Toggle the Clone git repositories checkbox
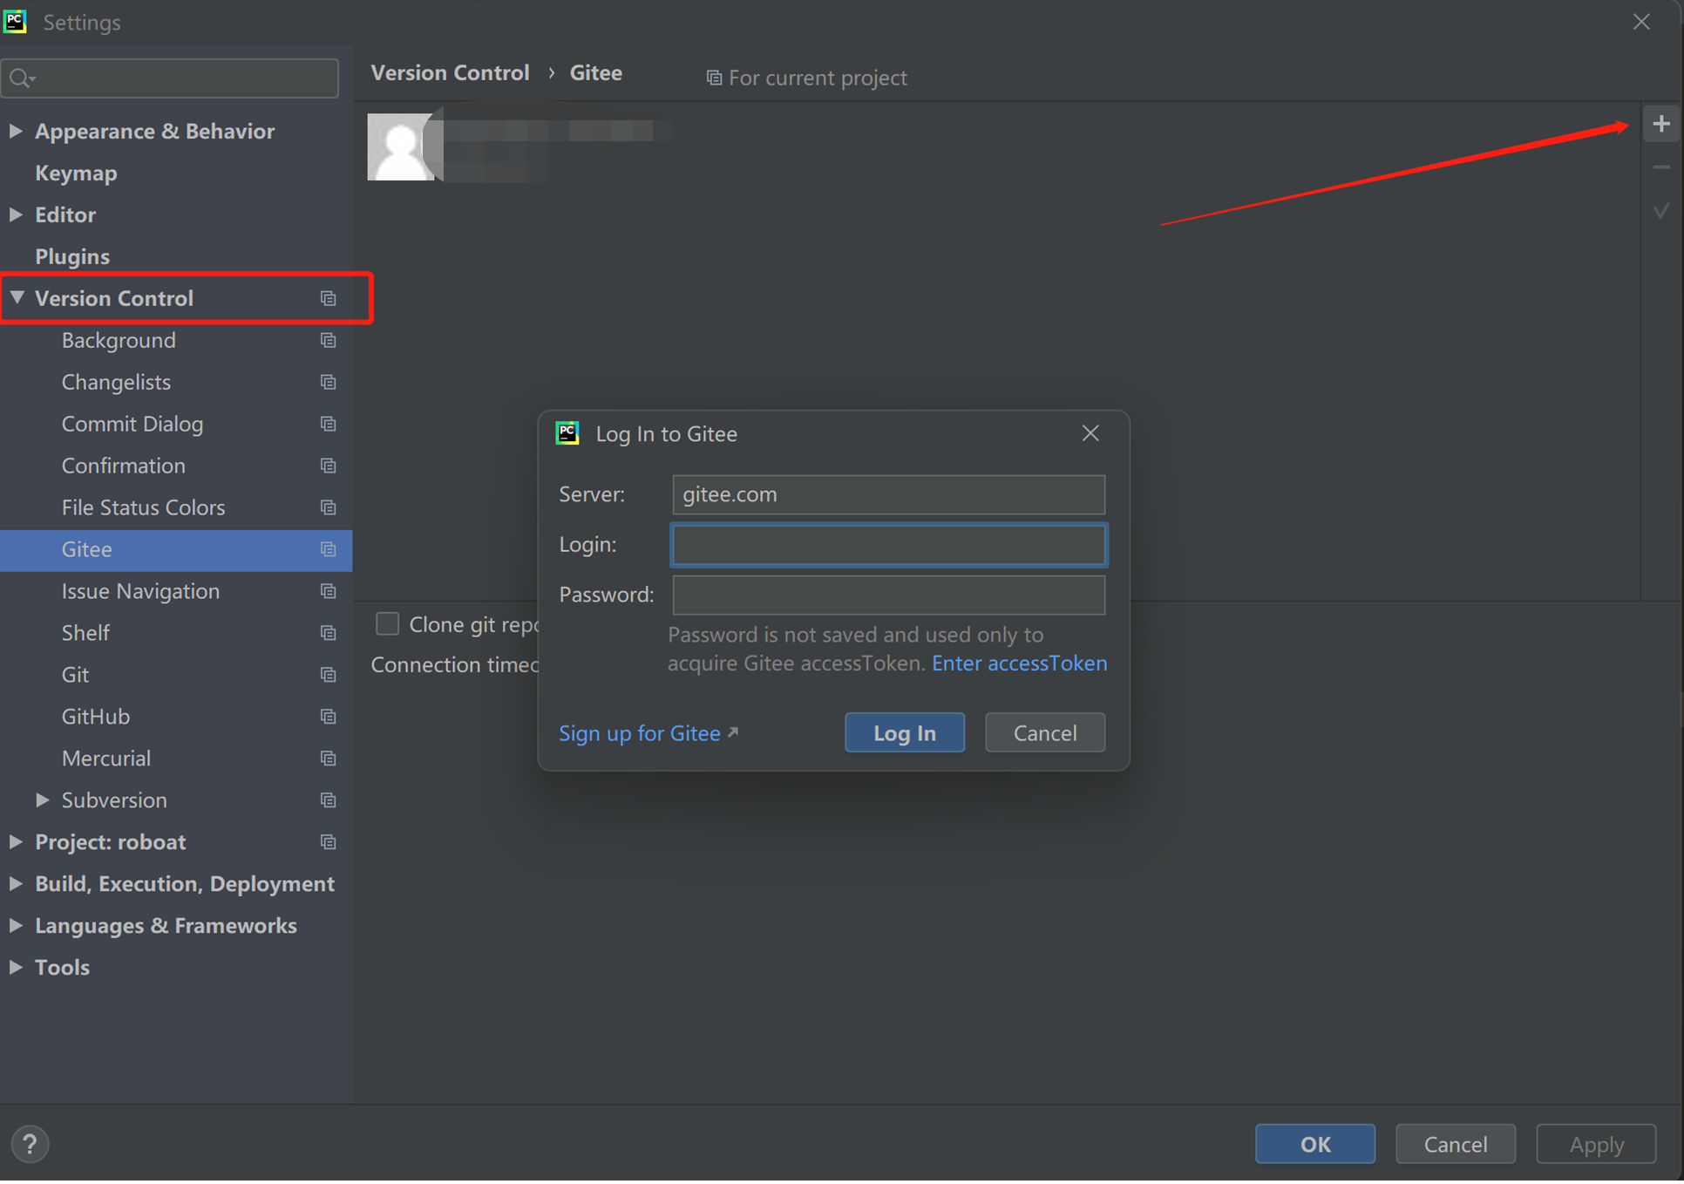 [x=387, y=623]
